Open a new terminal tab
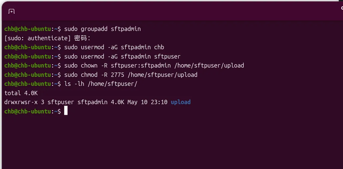343x169 pixels. [11, 11]
